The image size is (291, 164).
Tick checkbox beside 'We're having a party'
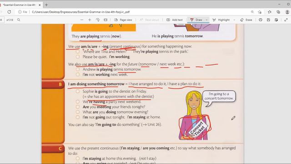(x=78, y=102)
